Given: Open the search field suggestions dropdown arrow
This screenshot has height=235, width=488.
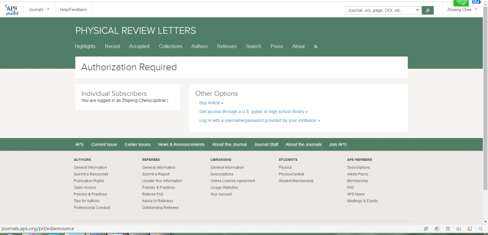Looking at the screenshot, I should click(x=418, y=11).
